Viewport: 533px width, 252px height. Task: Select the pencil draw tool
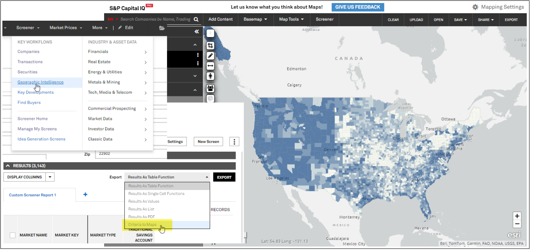tap(210, 56)
